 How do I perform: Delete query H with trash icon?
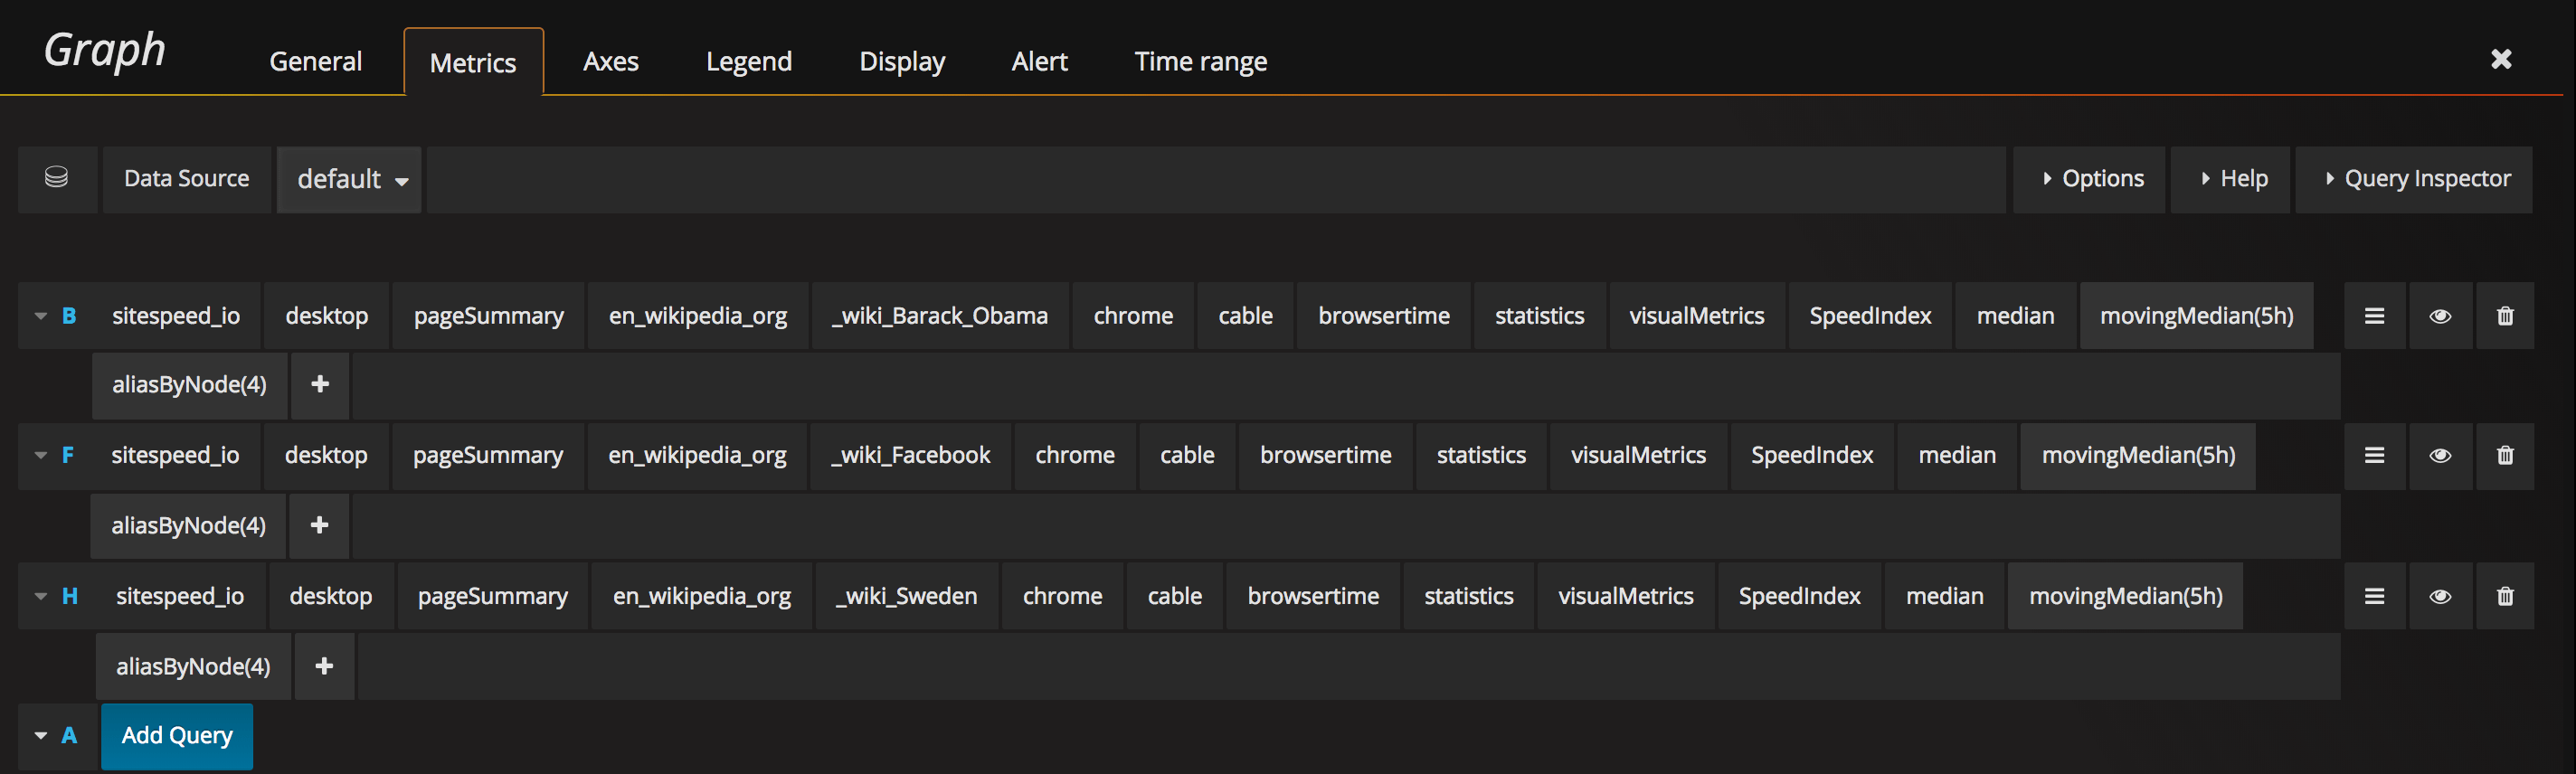point(2505,596)
